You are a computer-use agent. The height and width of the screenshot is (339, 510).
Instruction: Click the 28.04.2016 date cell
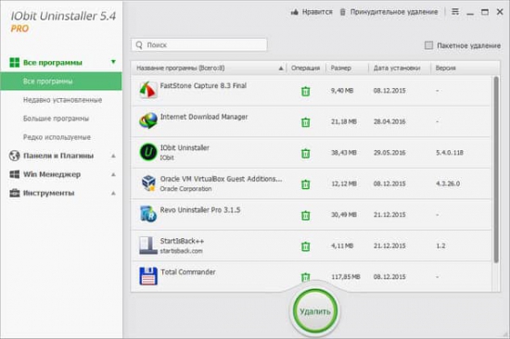point(389,121)
